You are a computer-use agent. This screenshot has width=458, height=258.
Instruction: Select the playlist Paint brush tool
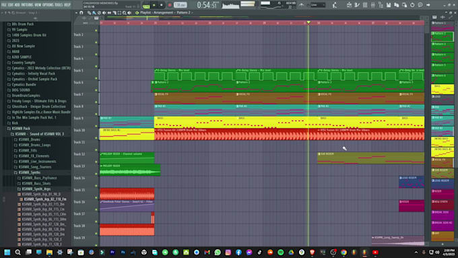point(94,13)
